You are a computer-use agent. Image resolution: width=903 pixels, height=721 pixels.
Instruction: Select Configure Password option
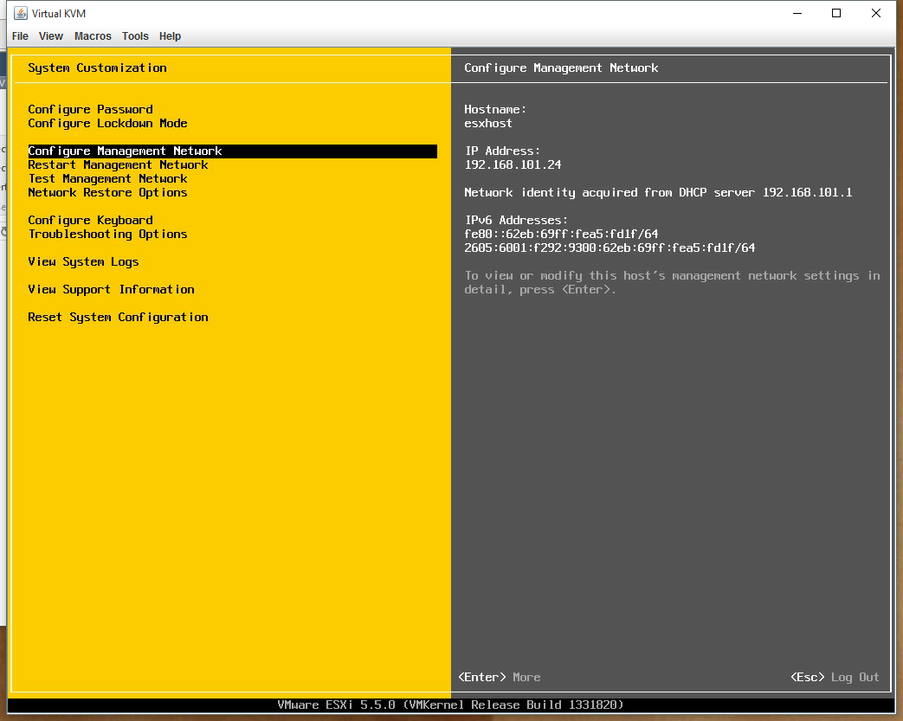point(90,110)
